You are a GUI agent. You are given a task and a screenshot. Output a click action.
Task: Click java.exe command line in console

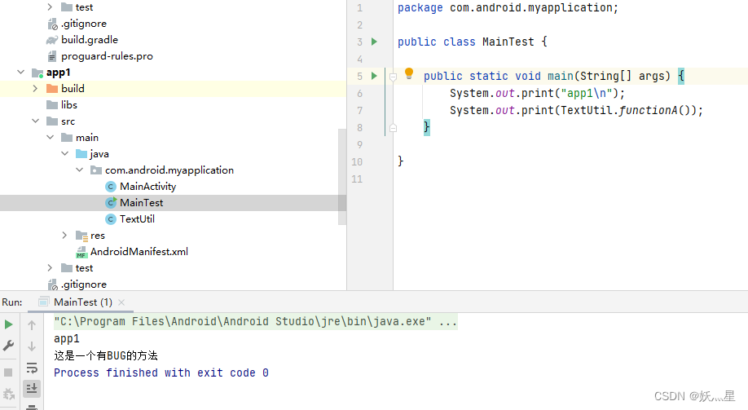(255, 321)
